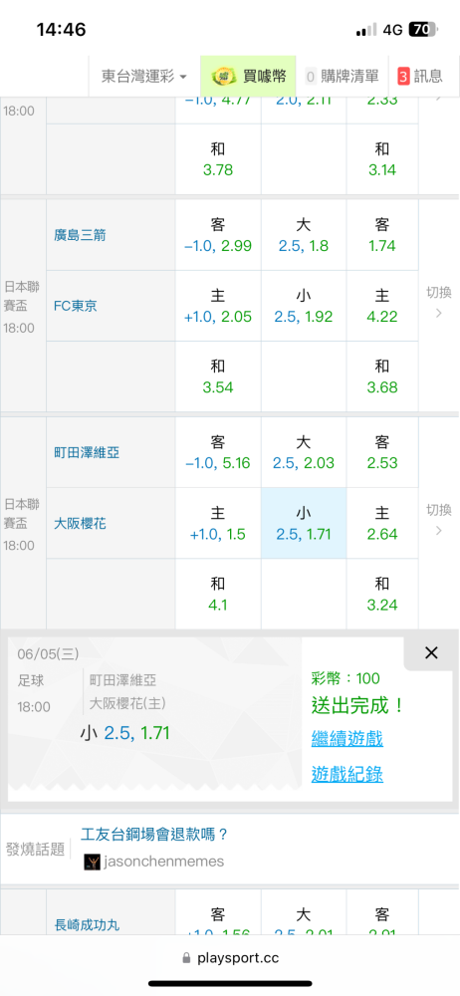Select 客 1.74 moneyline for 廣島三箭
Image resolution: width=460 pixels, height=996 pixels.
[382, 235]
